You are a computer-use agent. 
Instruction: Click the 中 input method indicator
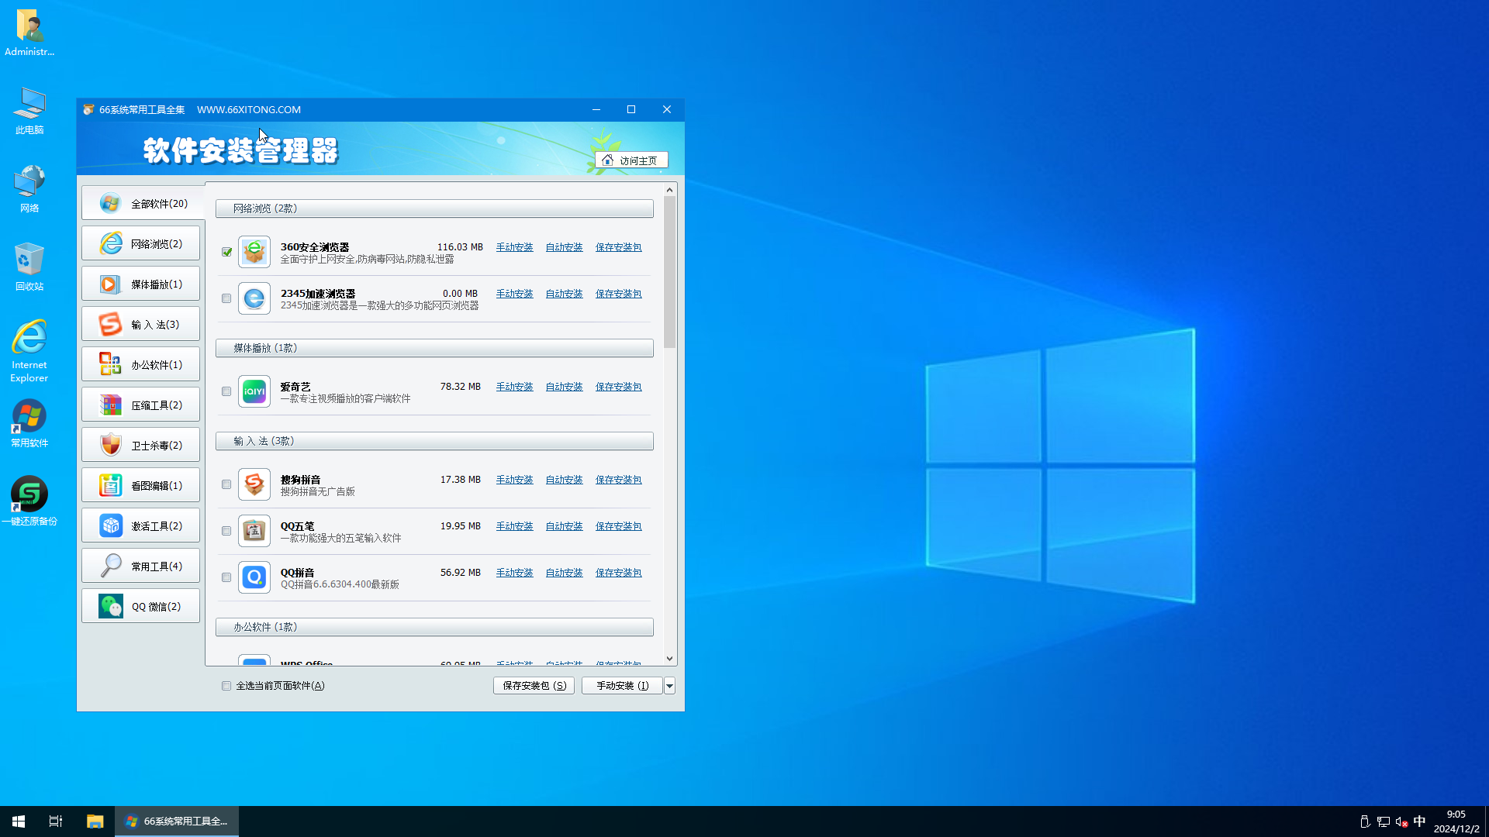1419,821
